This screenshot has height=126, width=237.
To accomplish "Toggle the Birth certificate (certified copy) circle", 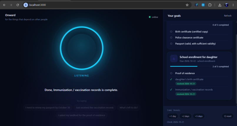I will [171, 31].
